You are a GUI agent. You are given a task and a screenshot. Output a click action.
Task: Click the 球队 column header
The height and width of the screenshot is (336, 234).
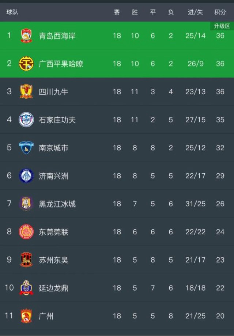(12, 12)
